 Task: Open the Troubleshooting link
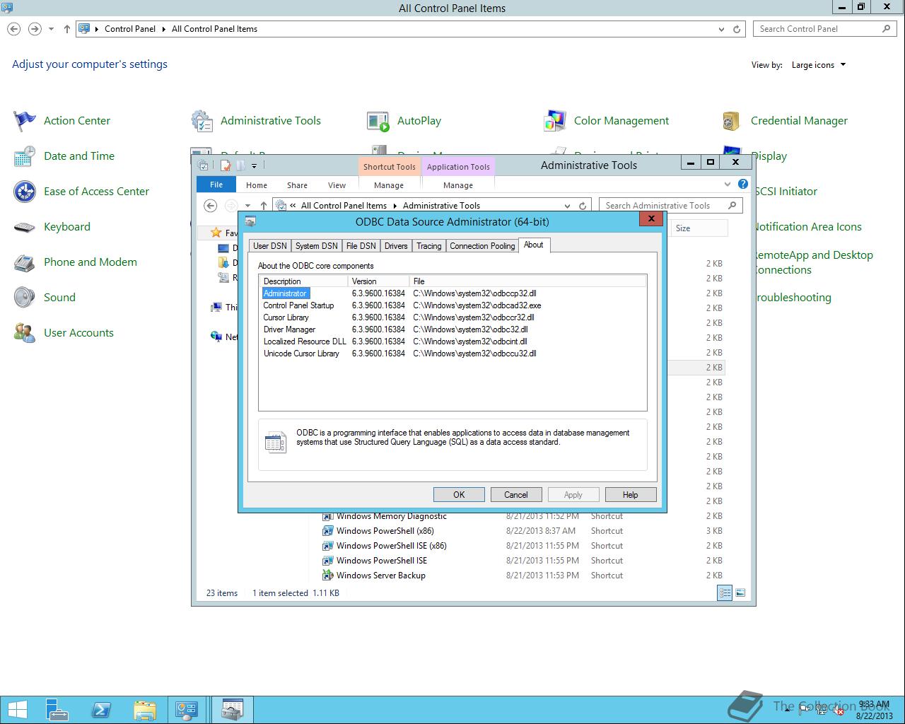pos(794,298)
